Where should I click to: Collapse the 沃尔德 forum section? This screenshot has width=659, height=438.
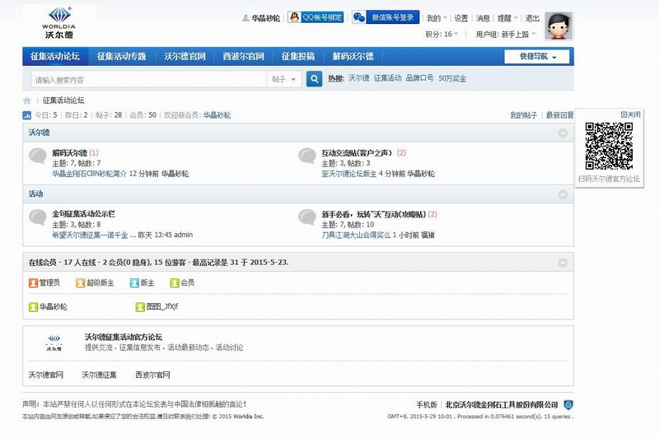[x=563, y=133]
